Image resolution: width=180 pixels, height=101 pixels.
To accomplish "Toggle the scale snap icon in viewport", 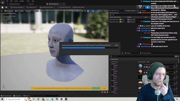I will pos(98,11).
